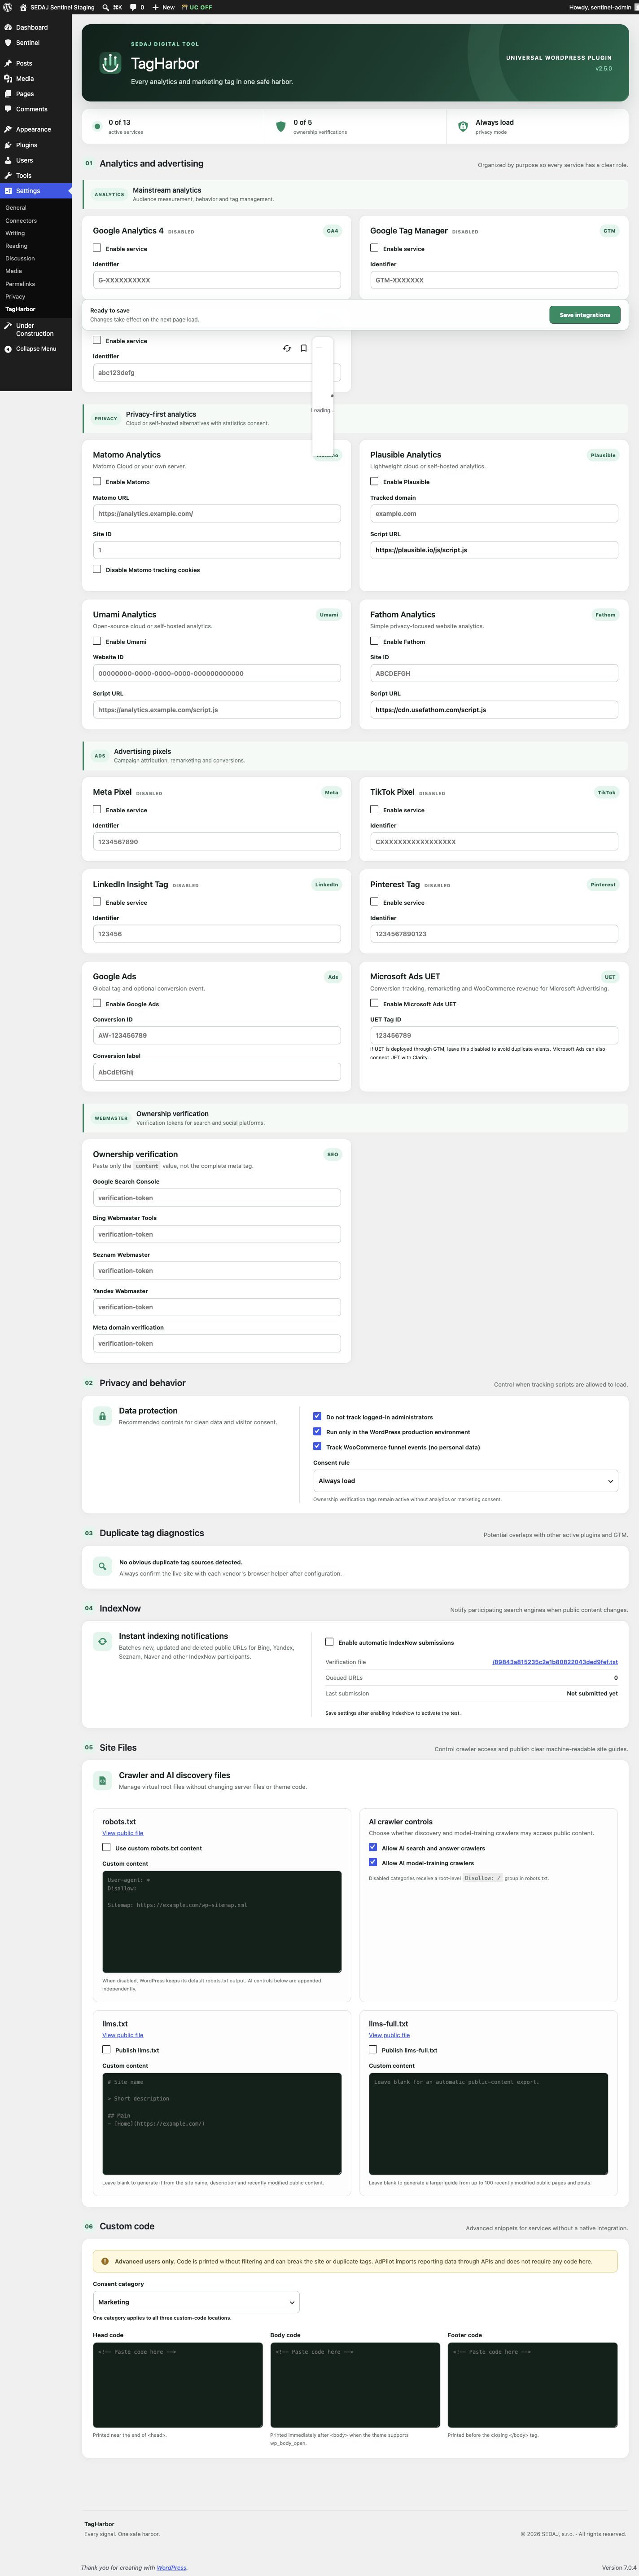639x2576 pixels.
Task: Click the TagHarbor logo in header
Action: 110,63
